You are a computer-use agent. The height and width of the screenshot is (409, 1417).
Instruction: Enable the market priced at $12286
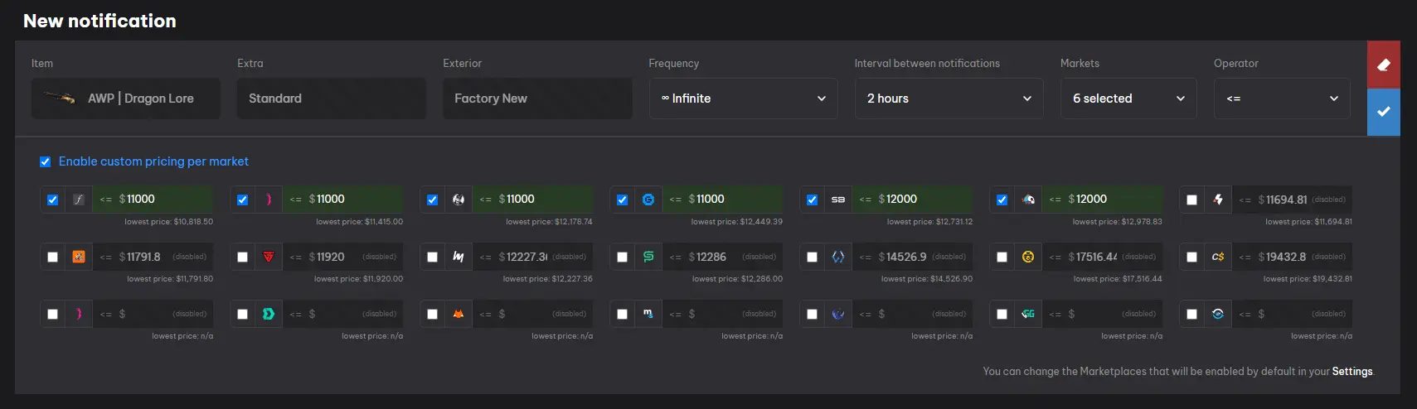coord(622,257)
